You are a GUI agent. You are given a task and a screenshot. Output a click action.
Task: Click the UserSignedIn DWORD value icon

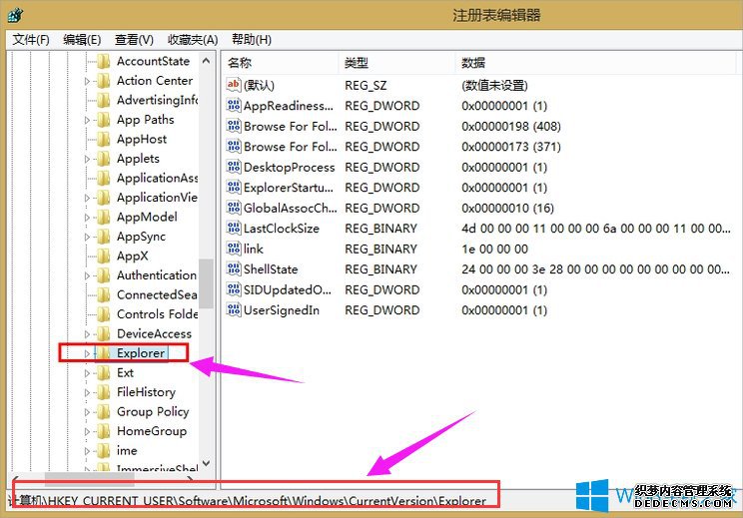[234, 310]
